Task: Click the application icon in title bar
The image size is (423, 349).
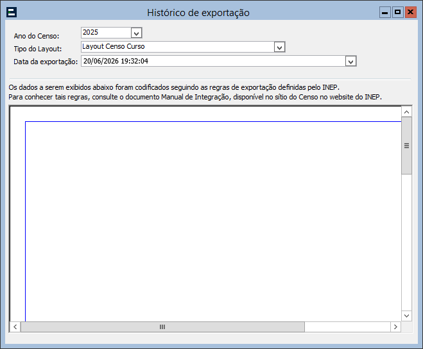Action: point(12,12)
